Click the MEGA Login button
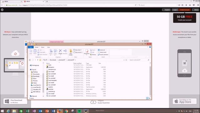 pos(175,10)
